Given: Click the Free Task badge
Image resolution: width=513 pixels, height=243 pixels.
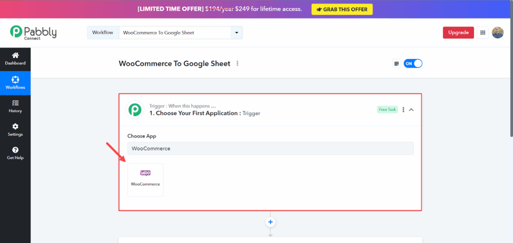Looking at the screenshot, I should [387, 109].
